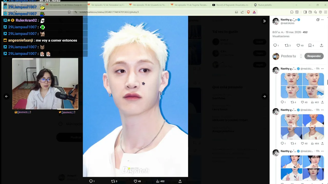Screen dimensions: 328x184
Task: Click Responder button
Action: pyautogui.click(x=314, y=56)
